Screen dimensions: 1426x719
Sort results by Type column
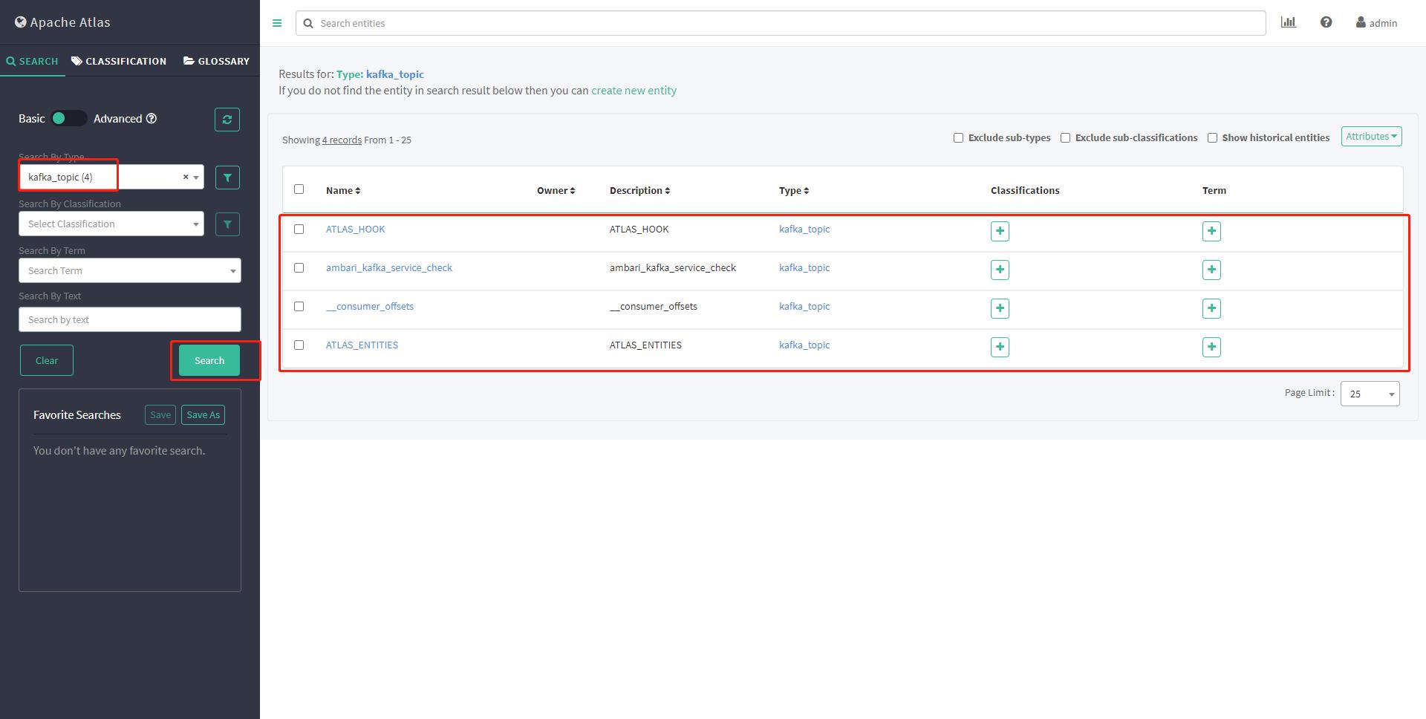coord(794,191)
